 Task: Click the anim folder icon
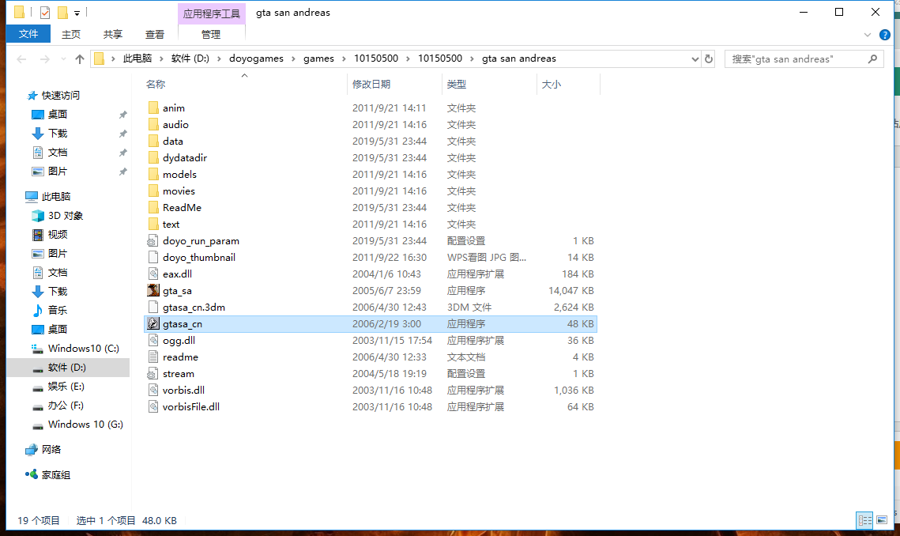tap(153, 108)
